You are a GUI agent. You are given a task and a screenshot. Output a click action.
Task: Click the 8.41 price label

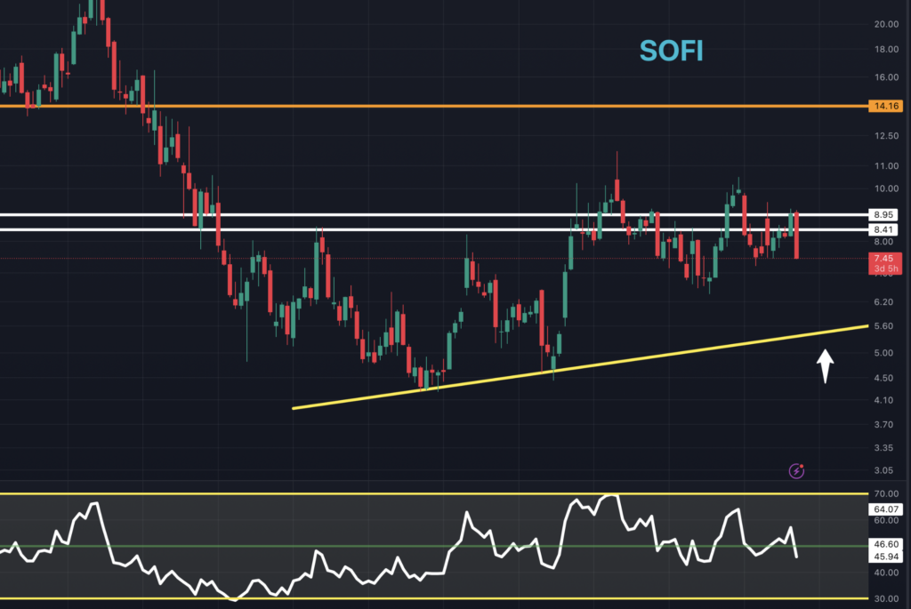883,229
